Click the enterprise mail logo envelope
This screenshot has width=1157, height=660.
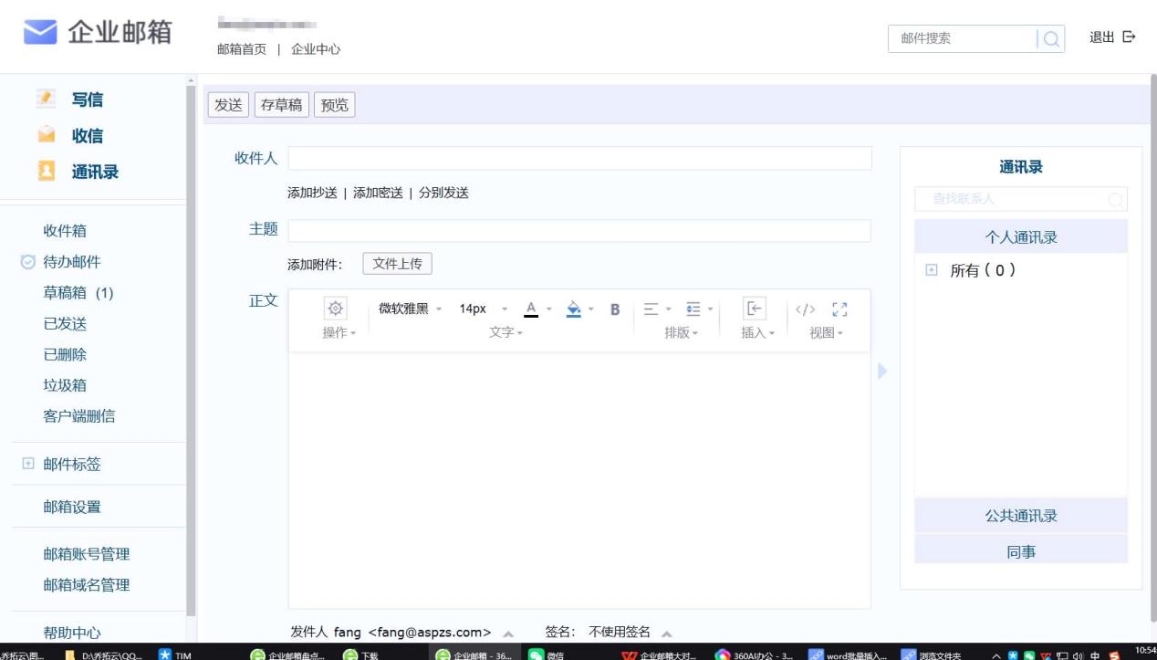[40, 34]
